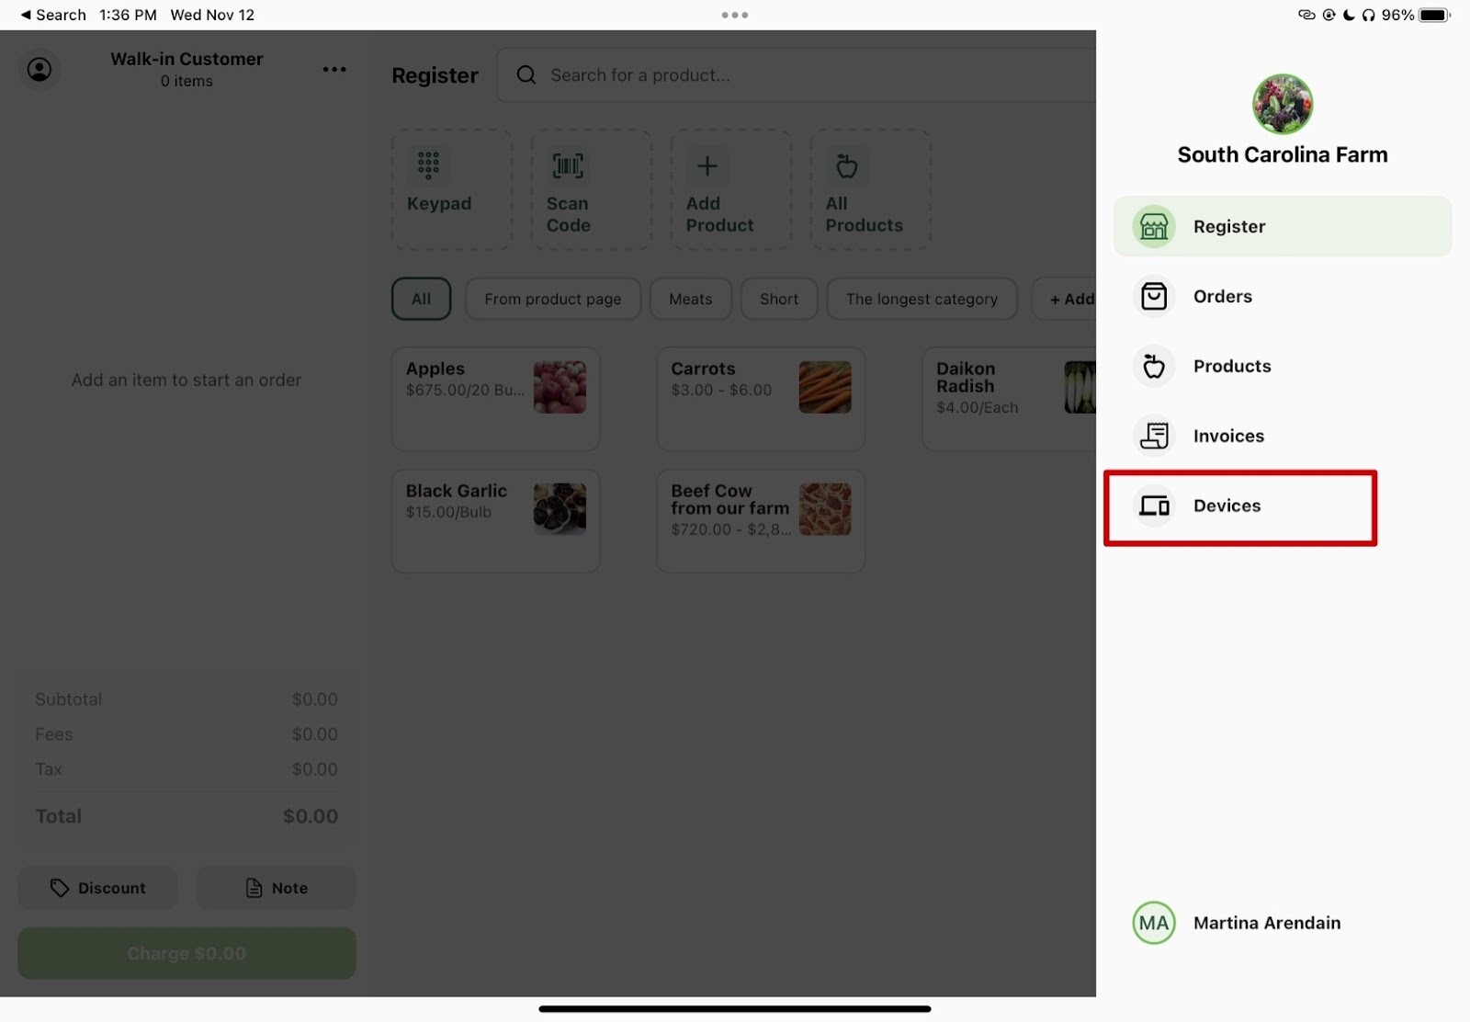Open the All Products tile
1470x1022 pixels.
point(869,189)
